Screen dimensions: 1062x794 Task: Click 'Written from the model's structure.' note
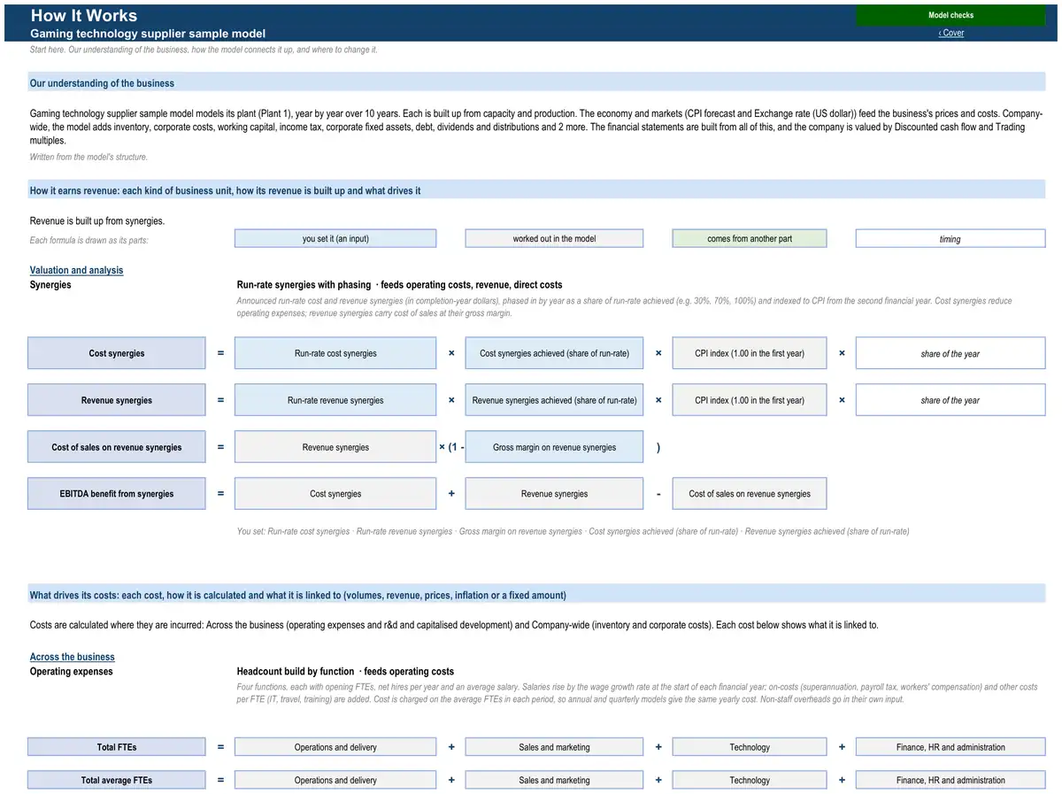point(88,157)
